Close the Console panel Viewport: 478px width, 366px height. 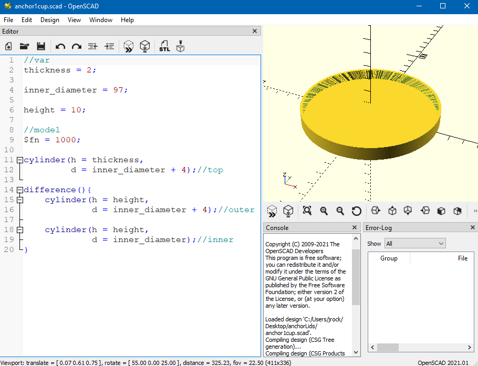point(355,228)
